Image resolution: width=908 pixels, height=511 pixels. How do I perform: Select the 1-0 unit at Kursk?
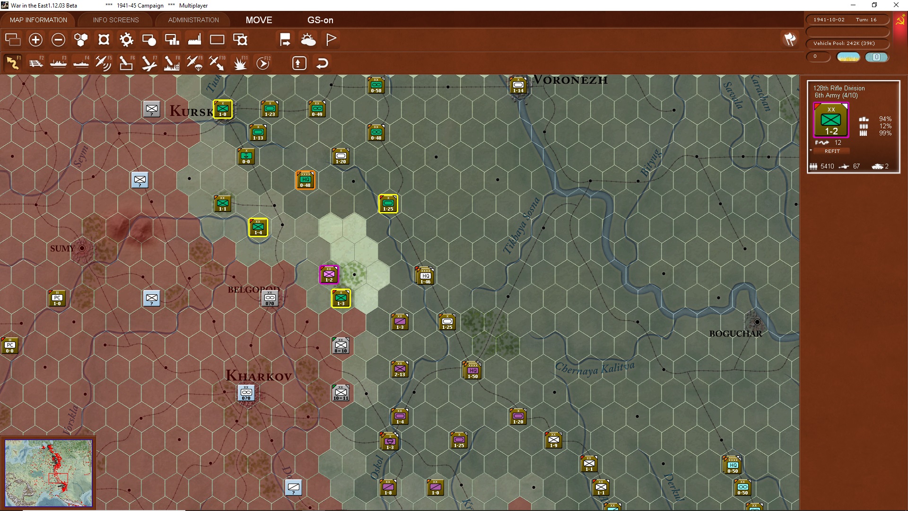pyautogui.click(x=223, y=109)
